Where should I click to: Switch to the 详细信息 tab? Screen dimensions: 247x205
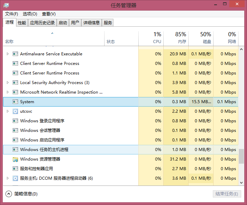(92, 23)
